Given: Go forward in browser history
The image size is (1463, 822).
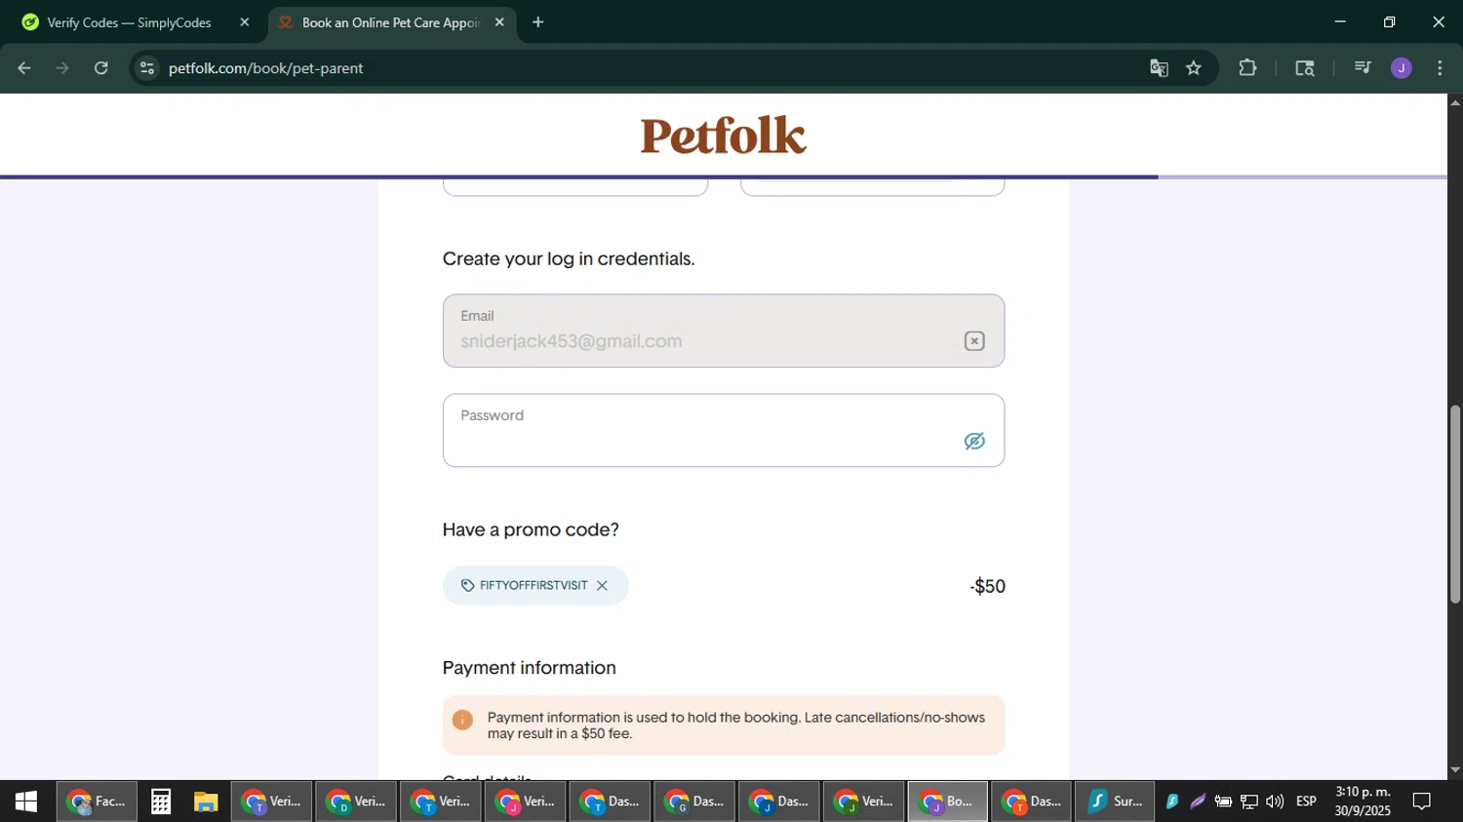Looking at the screenshot, I should tap(62, 68).
